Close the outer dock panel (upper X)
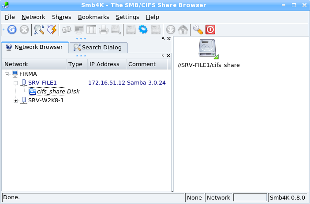The height and width of the screenshot is (204, 310). point(169,39)
